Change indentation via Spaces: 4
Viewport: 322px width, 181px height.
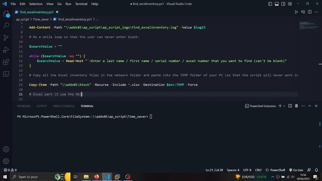233,170
